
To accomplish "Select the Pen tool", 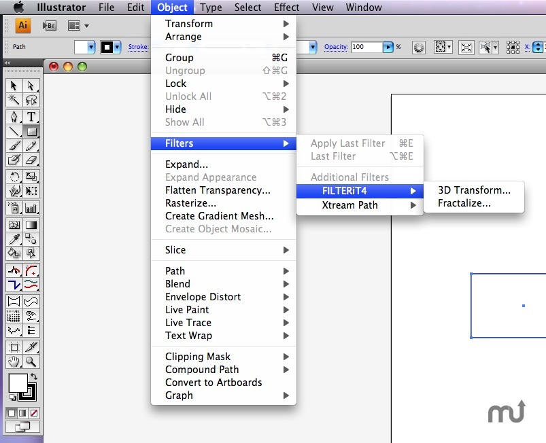I will 14,117.
